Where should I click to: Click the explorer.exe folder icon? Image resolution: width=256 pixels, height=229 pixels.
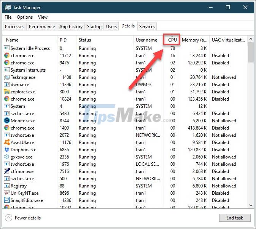coord(7,91)
